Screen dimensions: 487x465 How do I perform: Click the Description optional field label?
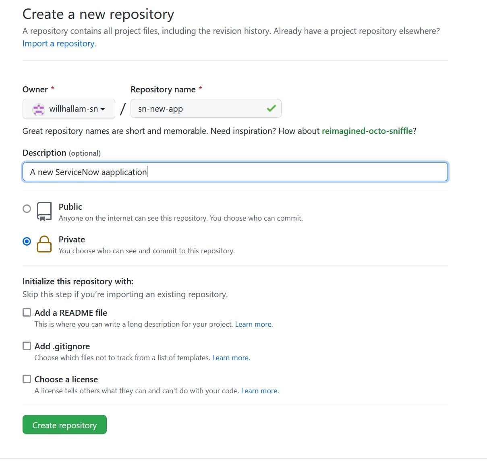[44, 153]
